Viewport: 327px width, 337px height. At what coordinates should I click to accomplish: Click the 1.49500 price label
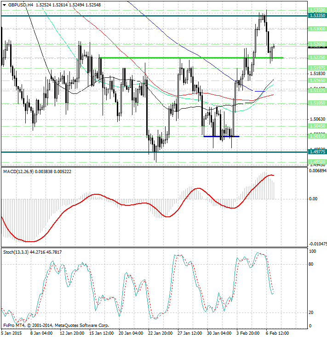click(317, 162)
